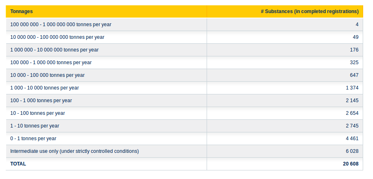Click the total value 20 608
The height and width of the screenshot is (179, 373).
pos(351,164)
